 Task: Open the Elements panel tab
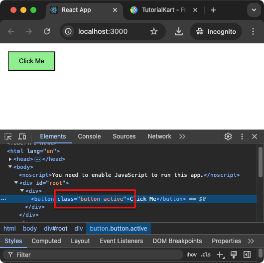(x=53, y=136)
